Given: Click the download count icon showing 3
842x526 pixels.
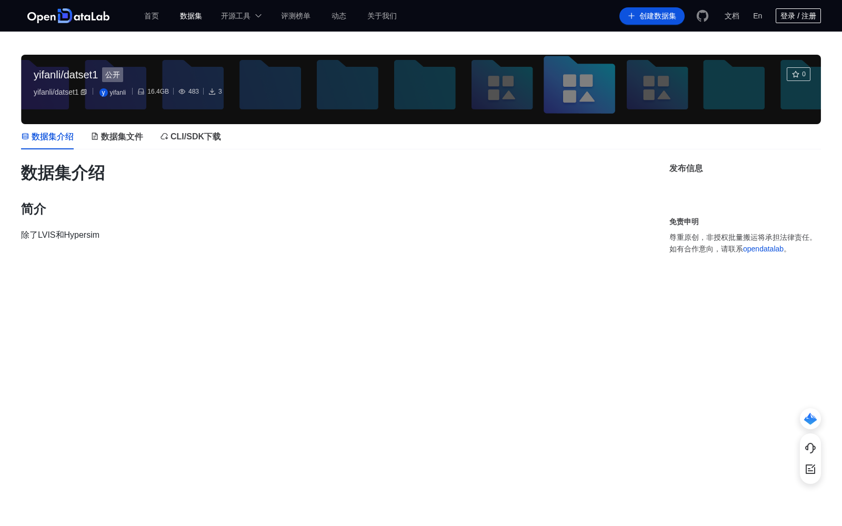Looking at the screenshot, I should click(x=212, y=92).
